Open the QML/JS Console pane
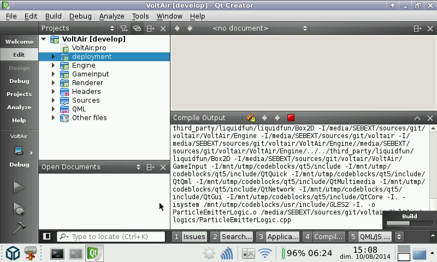 pos(370,237)
